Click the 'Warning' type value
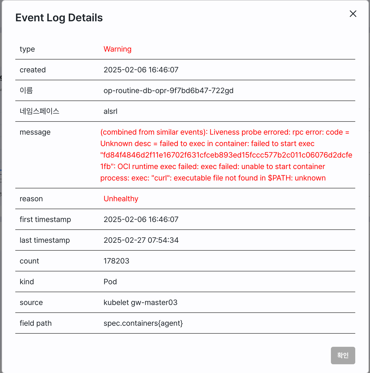 pos(118,49)
